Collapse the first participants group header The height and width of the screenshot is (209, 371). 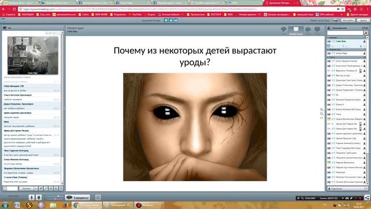pyautogui.click(x=346, y=38)
